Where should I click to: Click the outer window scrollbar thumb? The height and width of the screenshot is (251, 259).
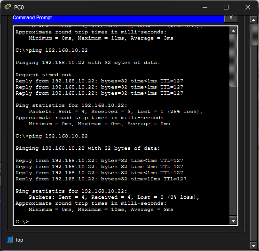pos(253,143)
